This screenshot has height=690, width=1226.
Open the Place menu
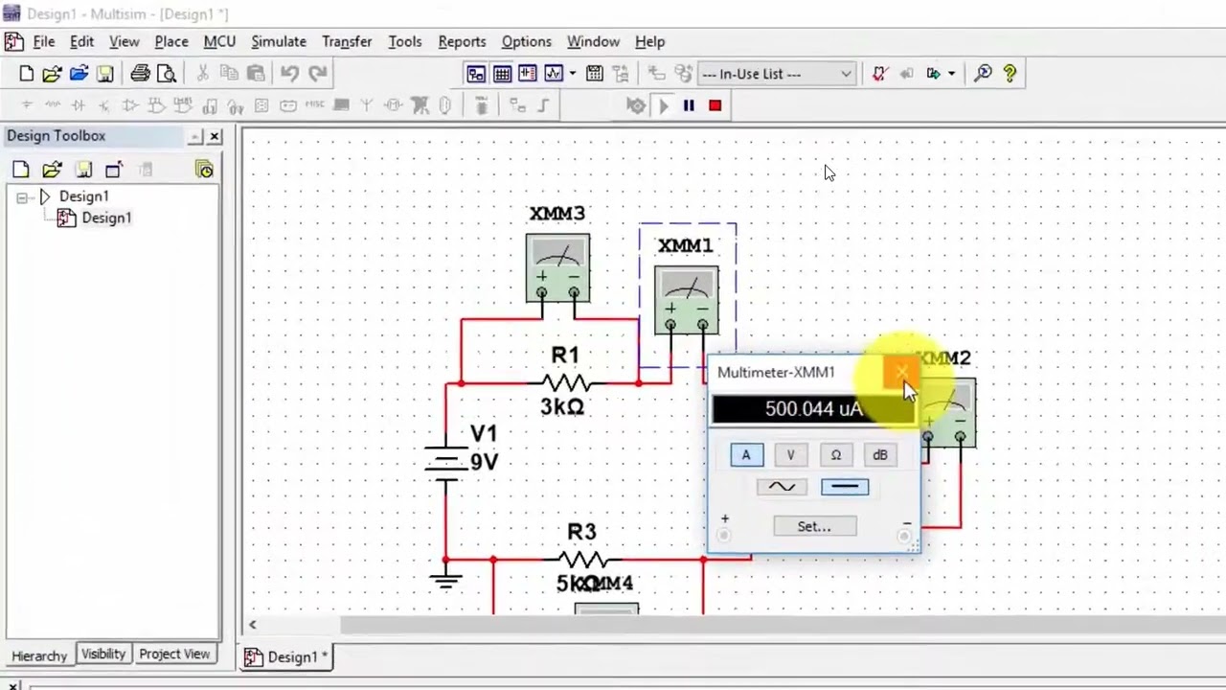point(171,41)
